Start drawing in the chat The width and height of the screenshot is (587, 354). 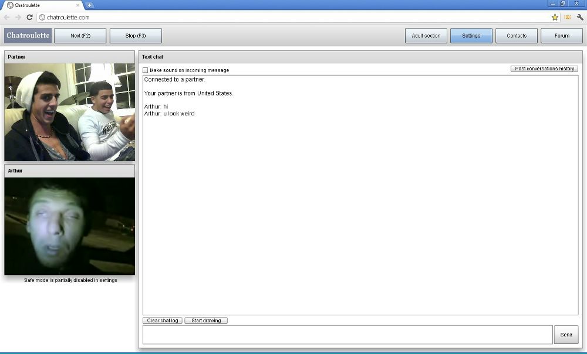[206, 321]
